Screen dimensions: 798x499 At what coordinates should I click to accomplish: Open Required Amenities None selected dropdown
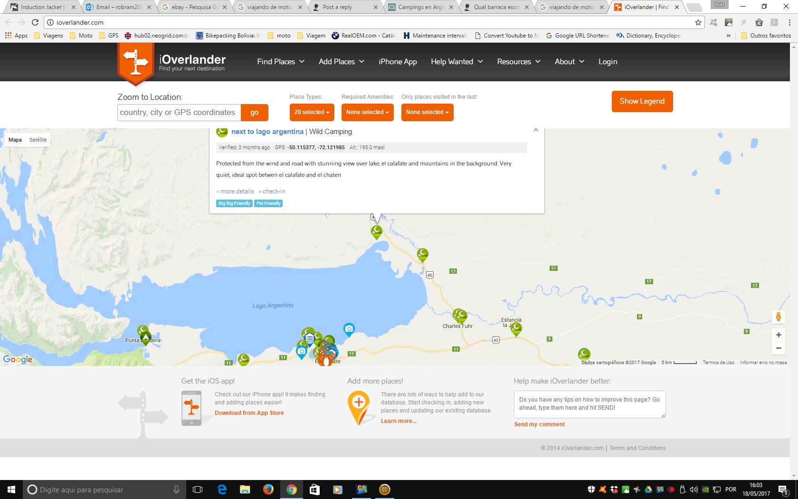click(368, 112)
